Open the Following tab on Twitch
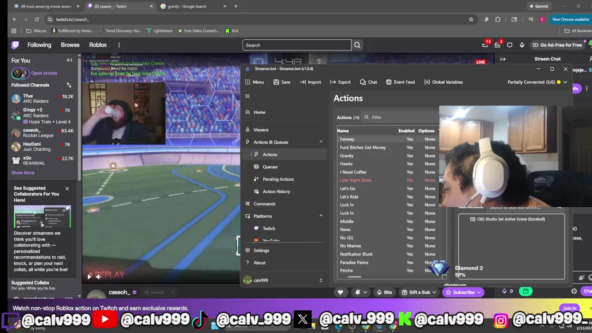Viewport: 592px width, 333px height. (39, 45)
